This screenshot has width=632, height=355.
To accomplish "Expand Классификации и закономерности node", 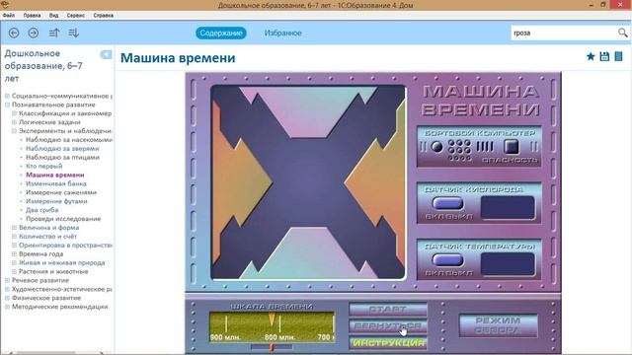I will point(14,113).
